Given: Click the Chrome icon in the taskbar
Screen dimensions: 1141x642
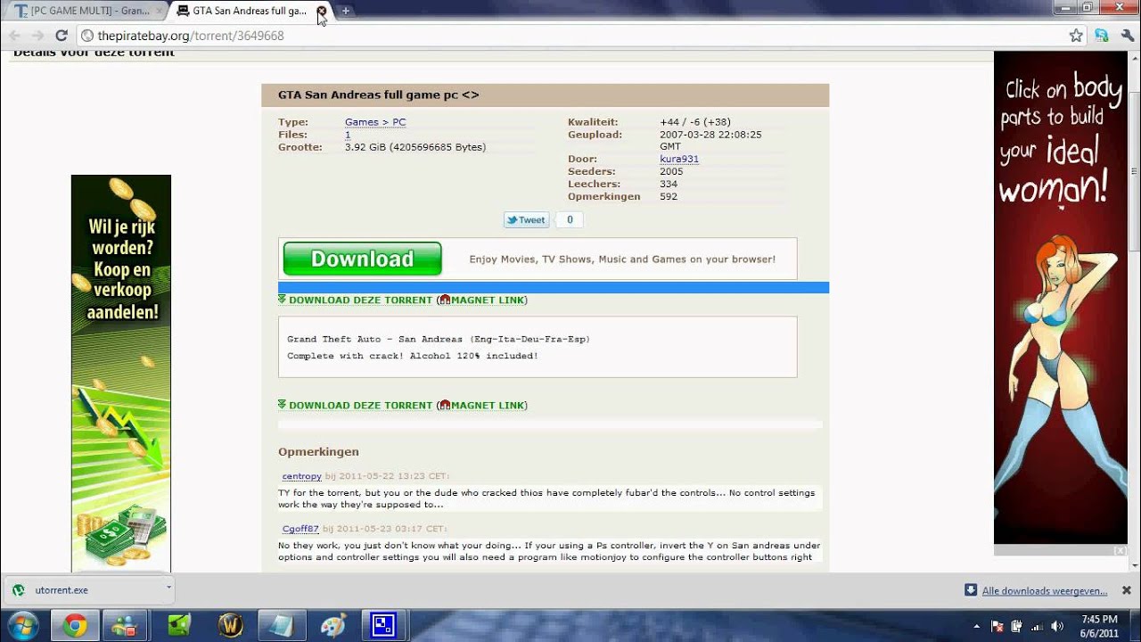Looking at the screenshot, I should click(75, 626).
